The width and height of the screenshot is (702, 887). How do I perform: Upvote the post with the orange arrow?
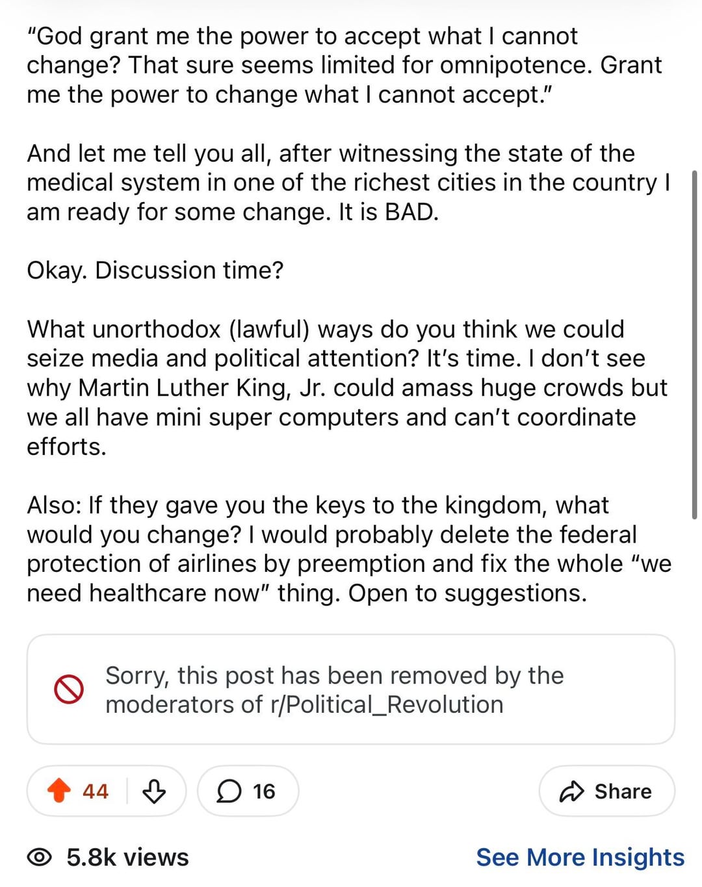pos(59,791)
